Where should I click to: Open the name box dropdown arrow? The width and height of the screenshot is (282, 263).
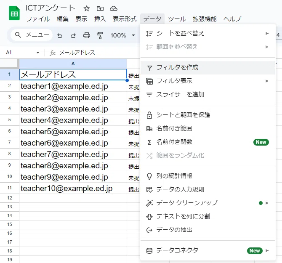click(x=38, y=53)
